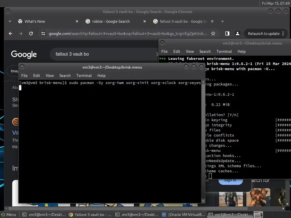Image resolution: width=291 pixels, height=218 pixels.
Task: Click "Leaving fakeroot environment." line
Action: (x=201, y=58)
